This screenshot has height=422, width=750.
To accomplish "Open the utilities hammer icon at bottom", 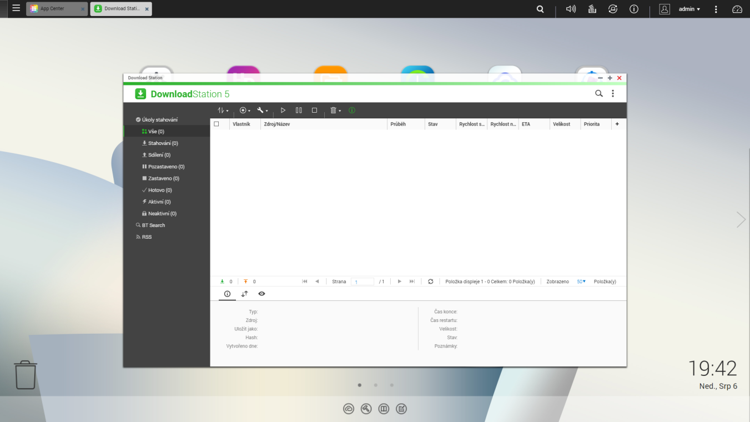I will coord(366,409).
